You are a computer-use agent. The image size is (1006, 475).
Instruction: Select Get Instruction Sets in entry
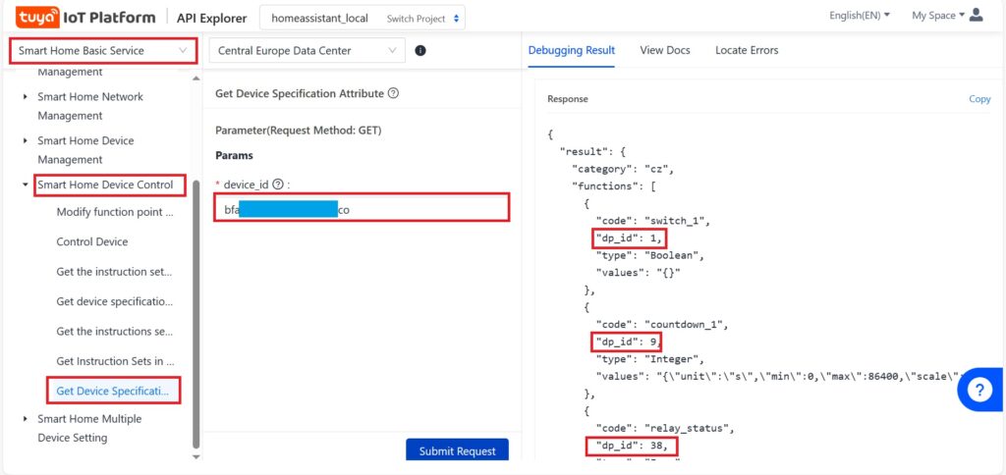(116, 361)
